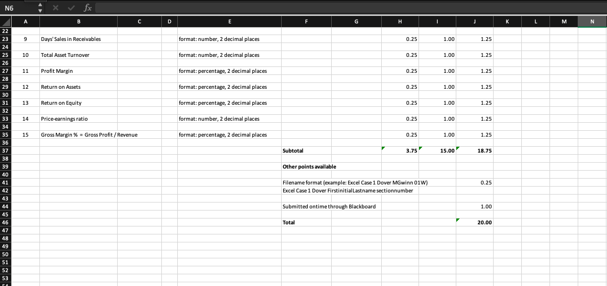
Task: Select column H header
Action: pos(400,22)
